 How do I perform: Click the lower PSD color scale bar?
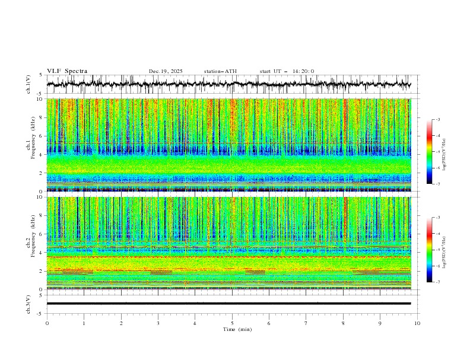point(429,250)
